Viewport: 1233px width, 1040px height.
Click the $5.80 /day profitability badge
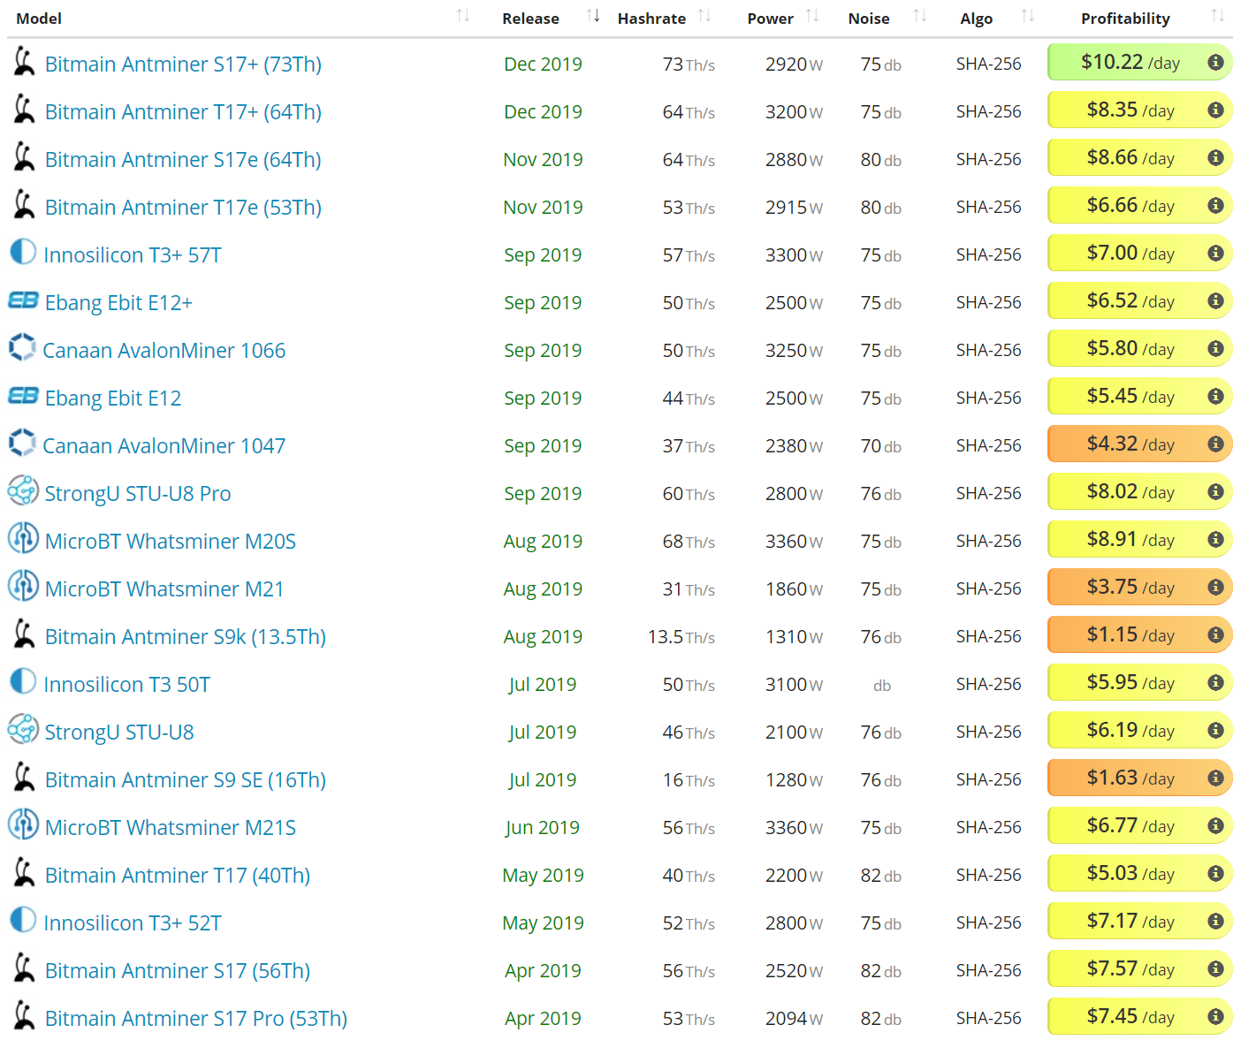tap(1139, 348)
